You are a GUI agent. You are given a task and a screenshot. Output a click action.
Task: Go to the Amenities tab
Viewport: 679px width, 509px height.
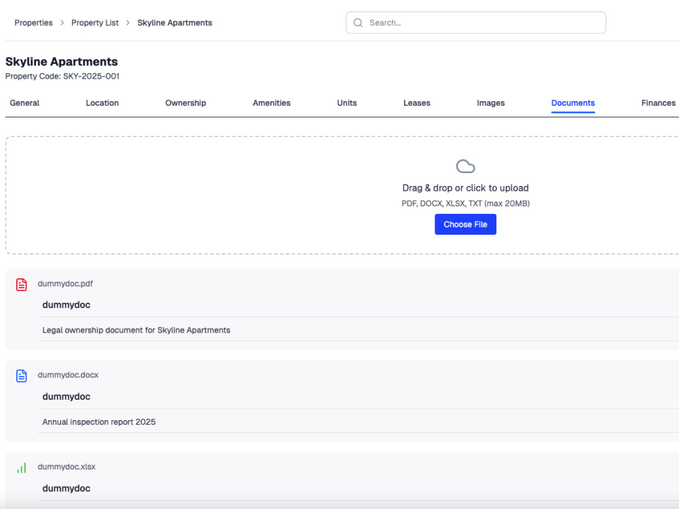(272, 103)
